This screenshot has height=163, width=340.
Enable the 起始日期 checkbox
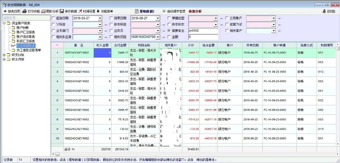(53, 18)
